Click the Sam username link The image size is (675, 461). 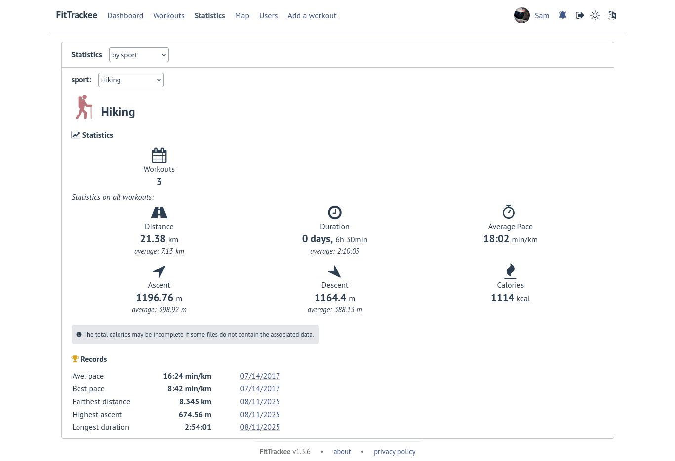point(542,16)
